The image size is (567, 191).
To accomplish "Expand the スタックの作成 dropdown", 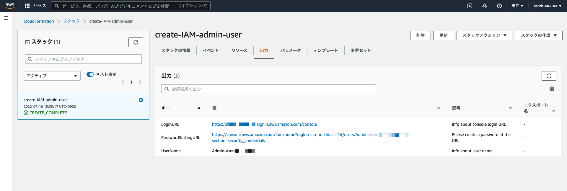I will pos(539,35).
